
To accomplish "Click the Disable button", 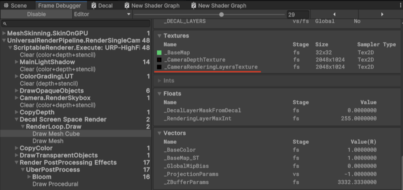I will point(36,15).
